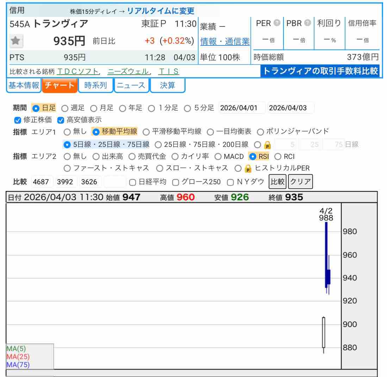The height and width of the screenshot is (377, 387).
Task: Switch to the 時系列 tab
Action: click(96, 85)
